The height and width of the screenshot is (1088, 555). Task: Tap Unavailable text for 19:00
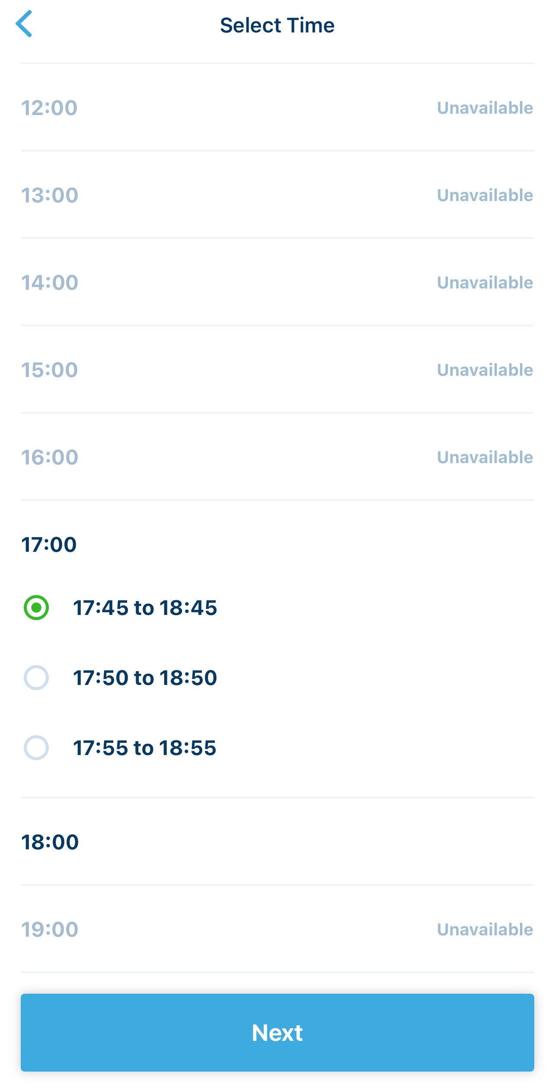[x=485, y=930]
